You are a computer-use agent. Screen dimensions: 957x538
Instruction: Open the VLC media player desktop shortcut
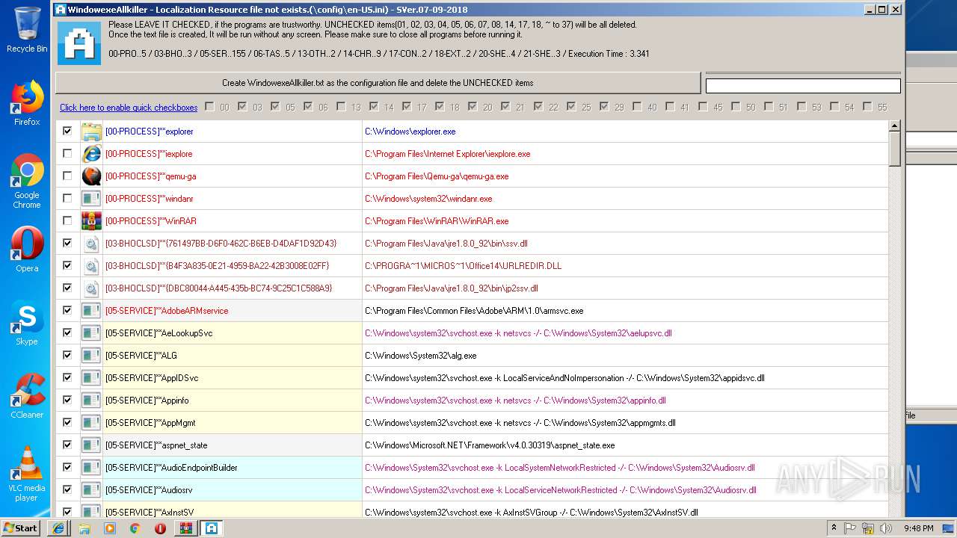coord(27,474)
